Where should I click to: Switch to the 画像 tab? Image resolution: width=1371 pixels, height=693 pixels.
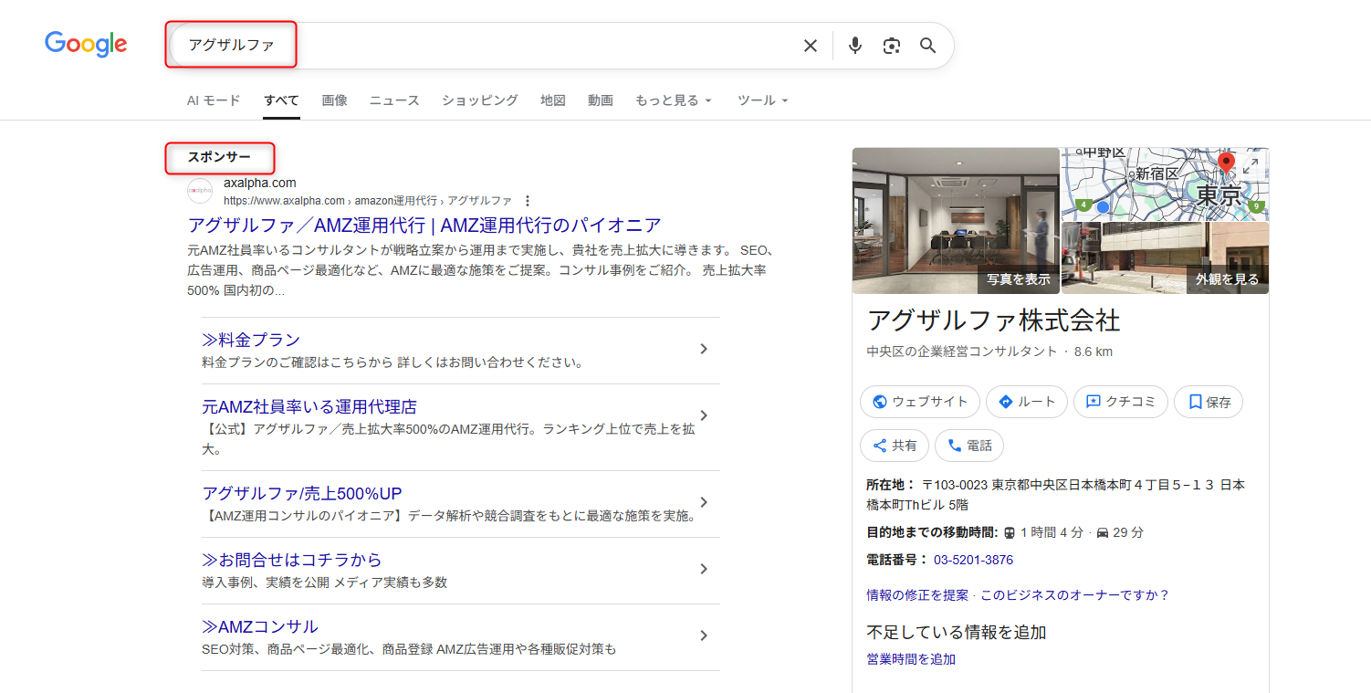(x=334, y=100)
